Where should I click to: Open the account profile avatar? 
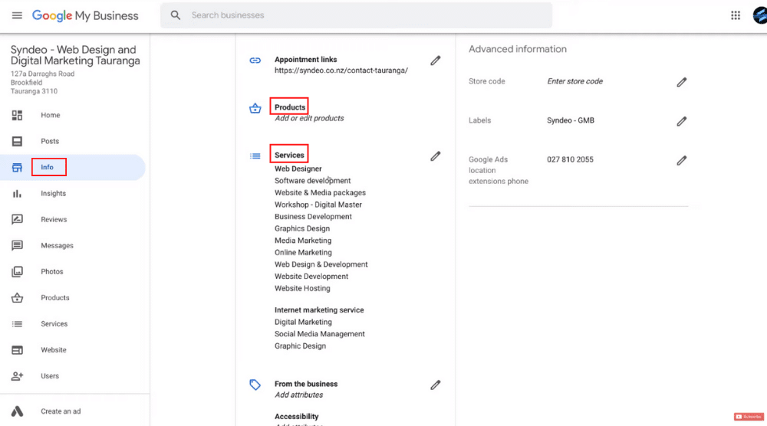coord(760,15)
